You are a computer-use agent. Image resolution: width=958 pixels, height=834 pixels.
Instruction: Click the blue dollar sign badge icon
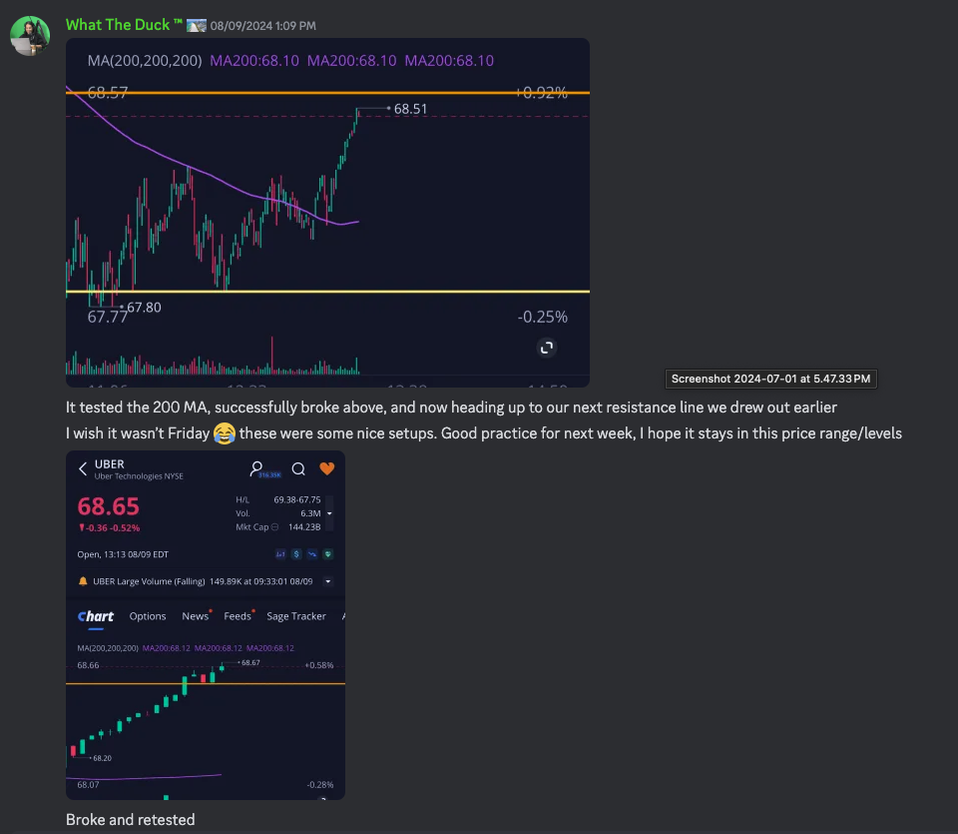[x=296, y=554]
